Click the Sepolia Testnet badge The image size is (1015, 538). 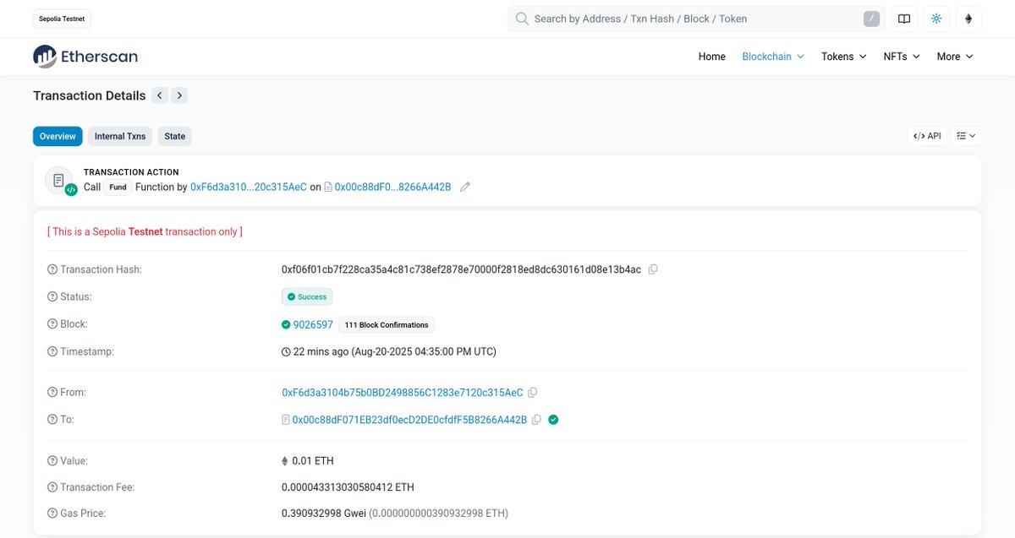pyautogui.click(x=63, y=19)
